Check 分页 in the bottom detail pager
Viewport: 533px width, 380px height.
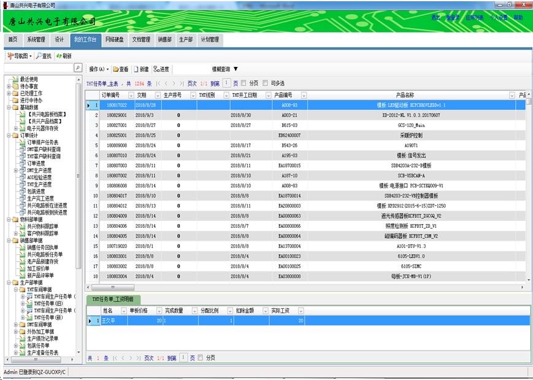[200, 357]
